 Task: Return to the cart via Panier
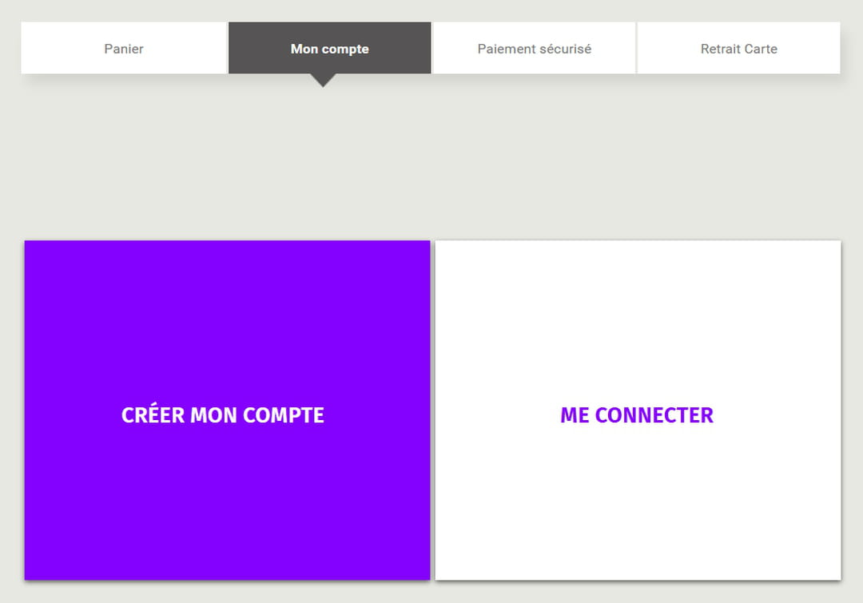[x=124, y=49]
